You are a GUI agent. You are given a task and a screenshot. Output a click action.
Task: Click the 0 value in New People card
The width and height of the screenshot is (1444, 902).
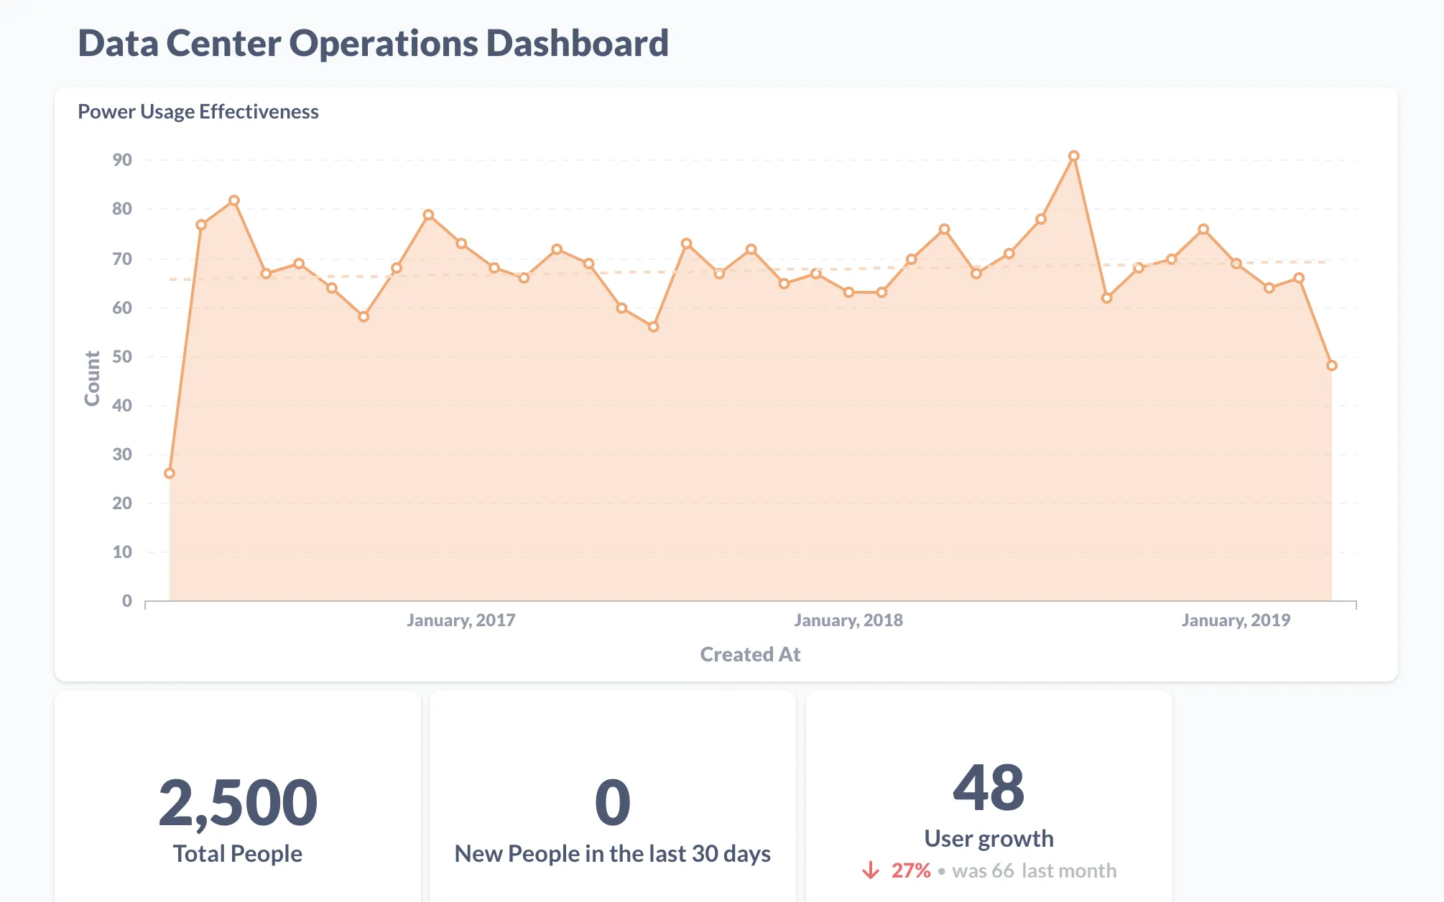[x=613, y=802]
